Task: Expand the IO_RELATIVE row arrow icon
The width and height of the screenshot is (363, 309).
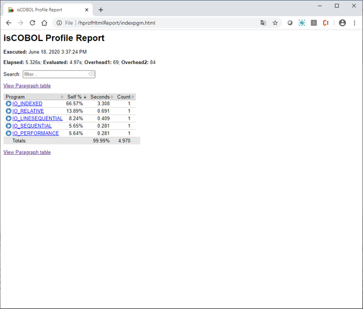Action: (x=8, y=111)
